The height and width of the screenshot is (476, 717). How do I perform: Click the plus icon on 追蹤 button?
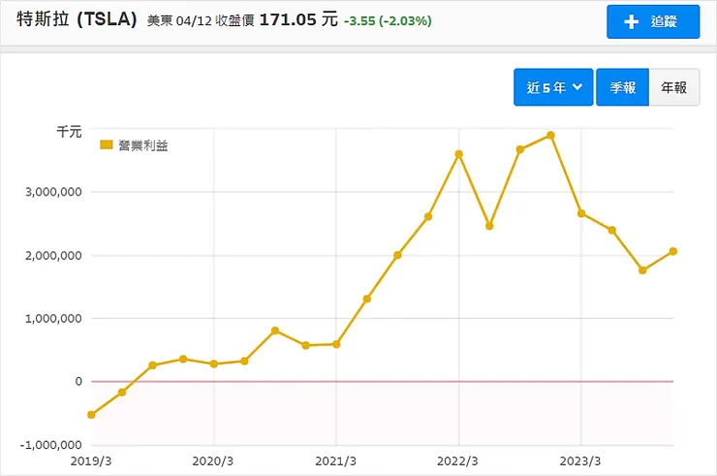[x=631, y=21]
